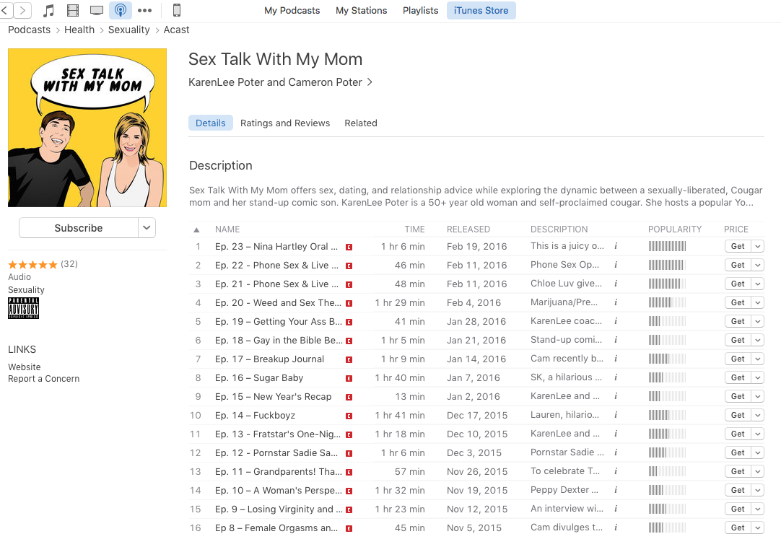
Task: Select the Details tab
Action: (210, 123)
